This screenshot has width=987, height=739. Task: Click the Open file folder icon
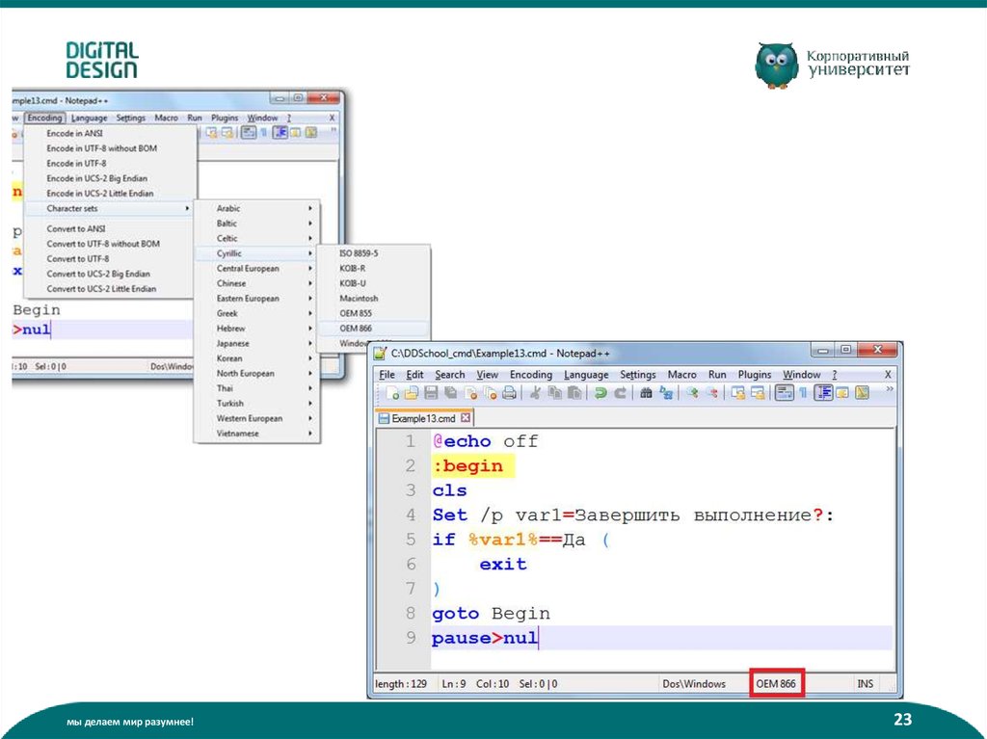412,393
